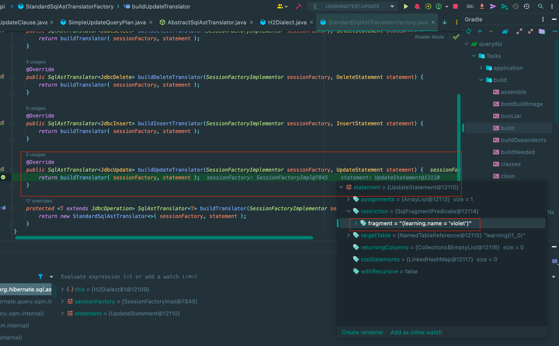Close the H2Dialect.java tab
Image resolution: width=559 pixels, height=346 pixels.
pyautogui.click(x=312, y=22)
